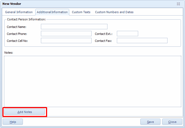
Task: Select the Contact Ext. text field
Action: 127,34
